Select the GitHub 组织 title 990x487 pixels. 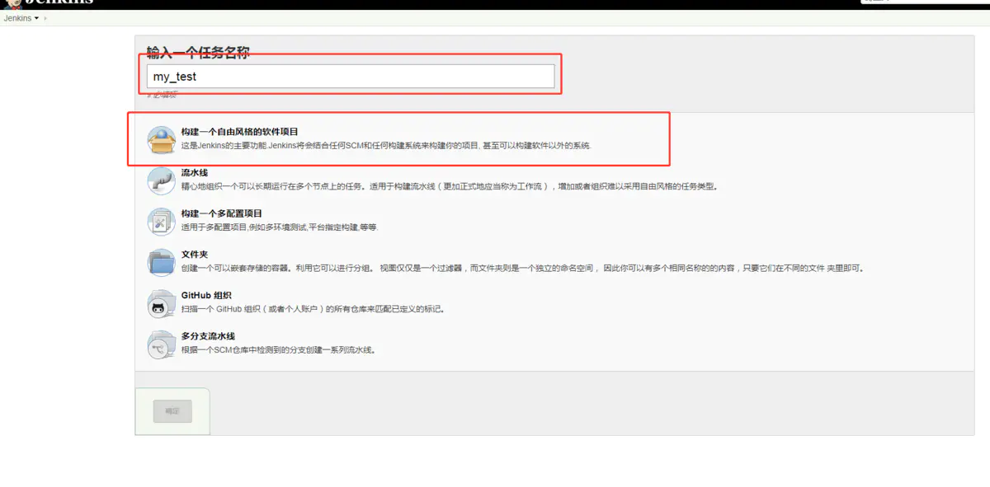tap(206, 295)
